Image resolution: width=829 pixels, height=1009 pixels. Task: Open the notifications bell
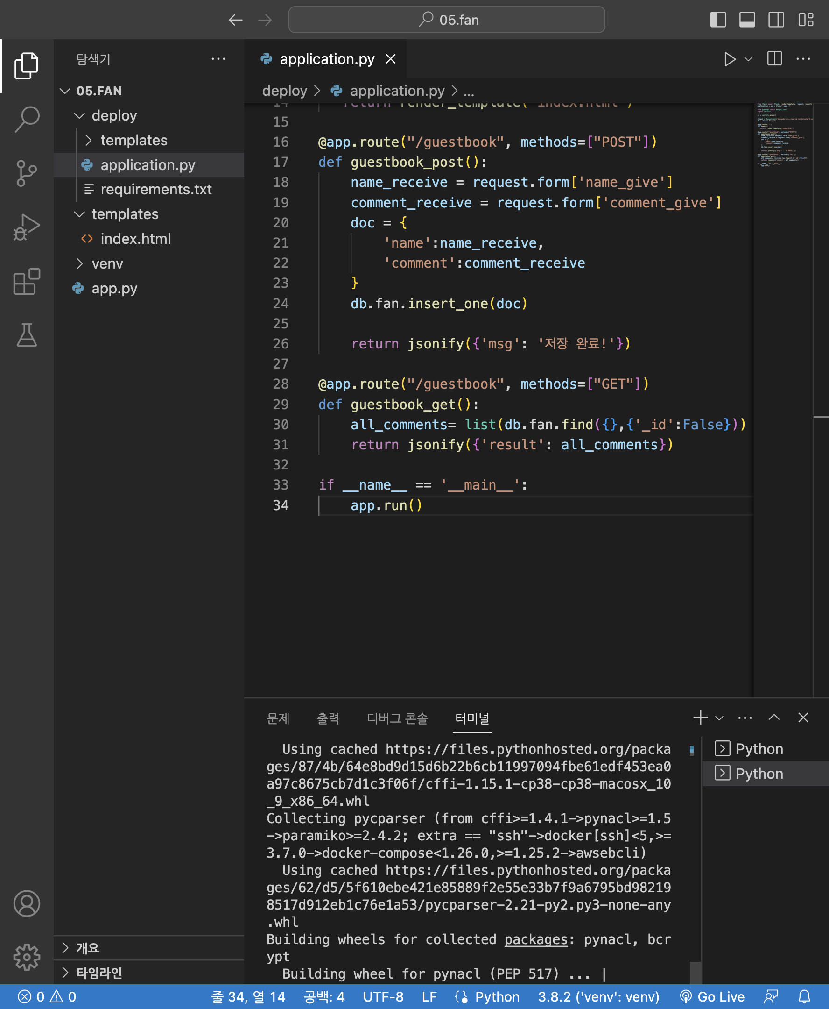805,996
